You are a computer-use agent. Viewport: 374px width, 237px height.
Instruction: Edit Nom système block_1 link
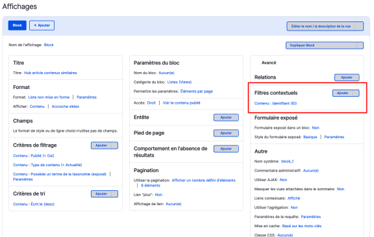[287, 161]
